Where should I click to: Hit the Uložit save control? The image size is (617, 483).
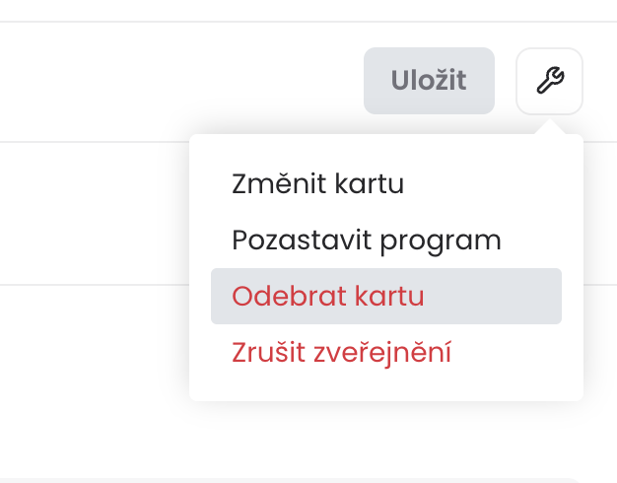[x=429, y=81]
